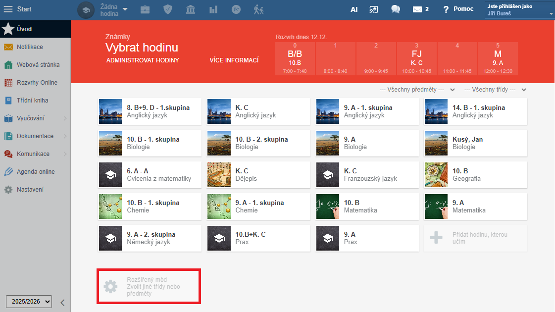
Task: Select the 2025/2026 school year dropdown
Action: 29,301
